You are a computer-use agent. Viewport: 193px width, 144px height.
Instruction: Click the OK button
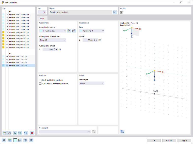coord(154,140)
